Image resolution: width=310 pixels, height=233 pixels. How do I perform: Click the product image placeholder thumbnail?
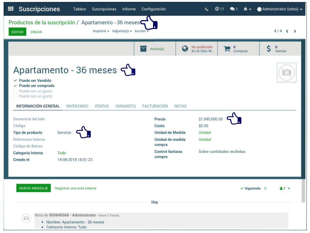click(286, 73)
